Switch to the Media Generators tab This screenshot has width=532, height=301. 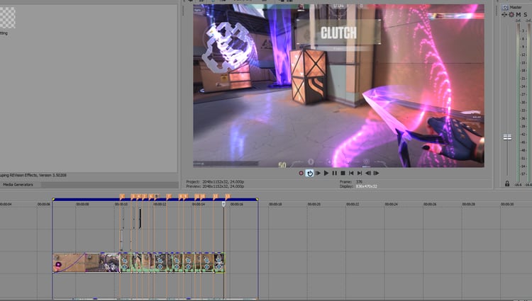coord(18,185)
